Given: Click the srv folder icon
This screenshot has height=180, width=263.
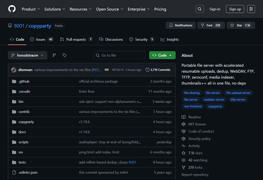Looking at the screenshot, I should (x=14, y=152).
